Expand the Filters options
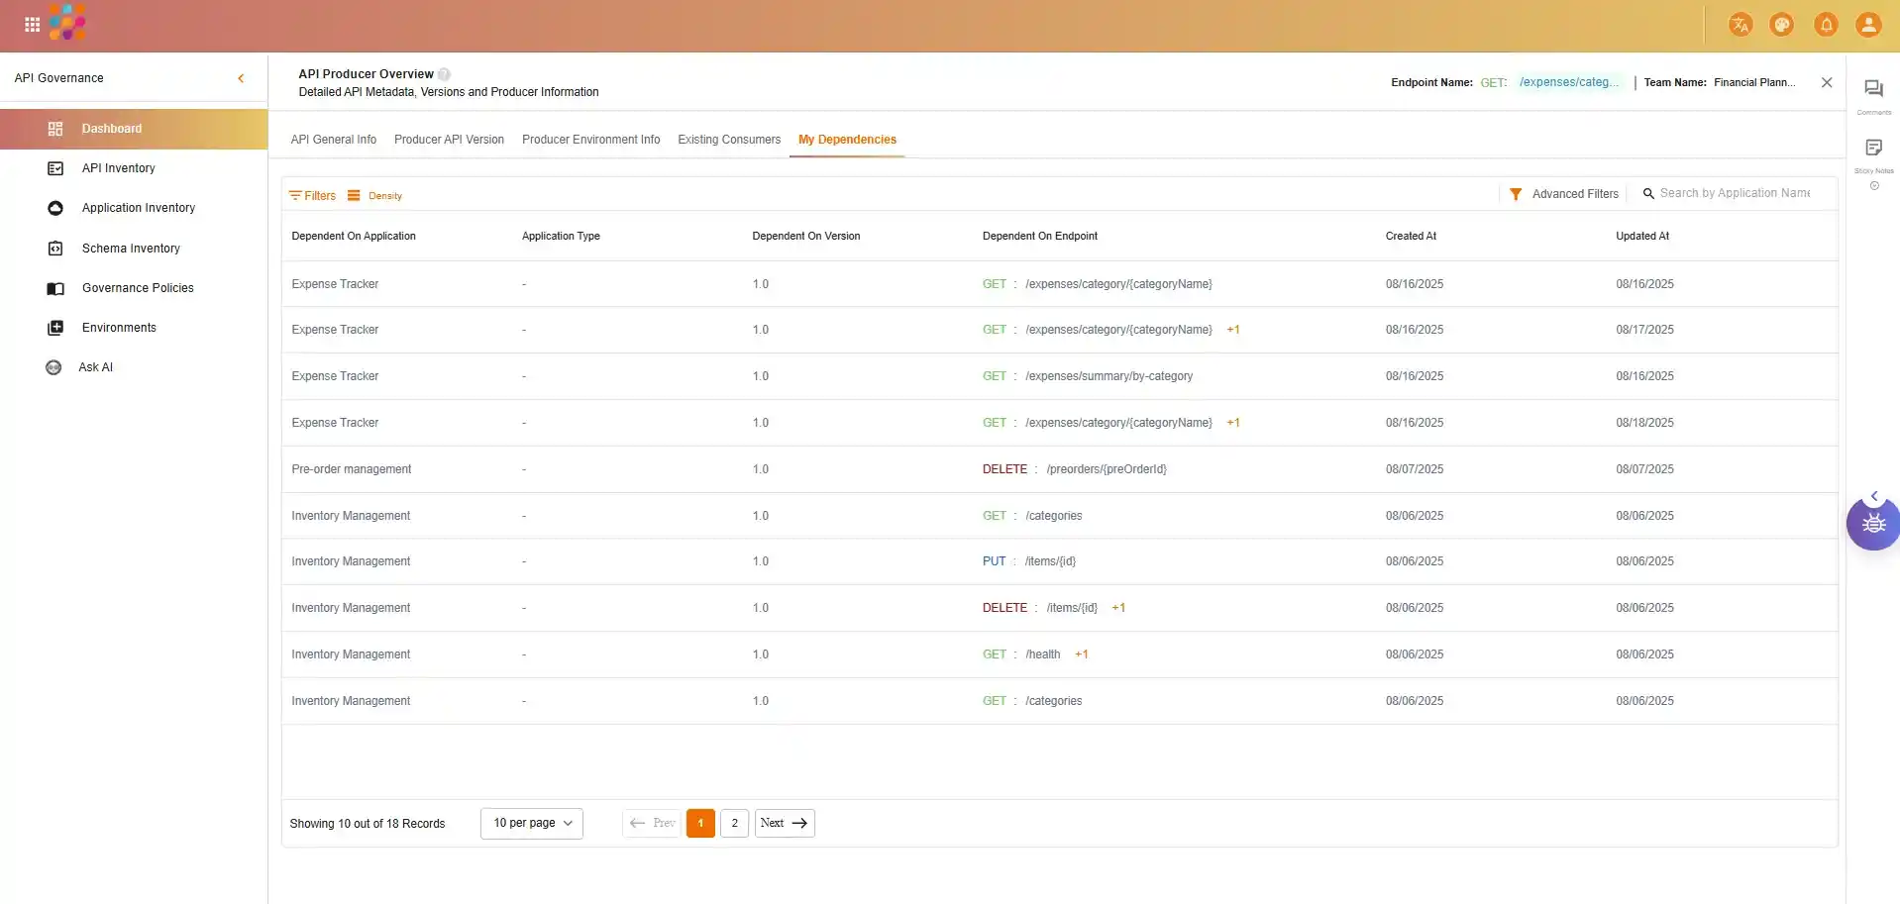 tap(312, 196)
